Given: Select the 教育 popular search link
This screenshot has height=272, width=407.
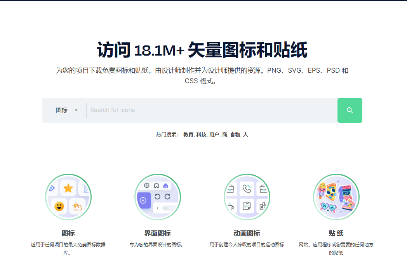Looking at the screenshot, I should 188,134.
